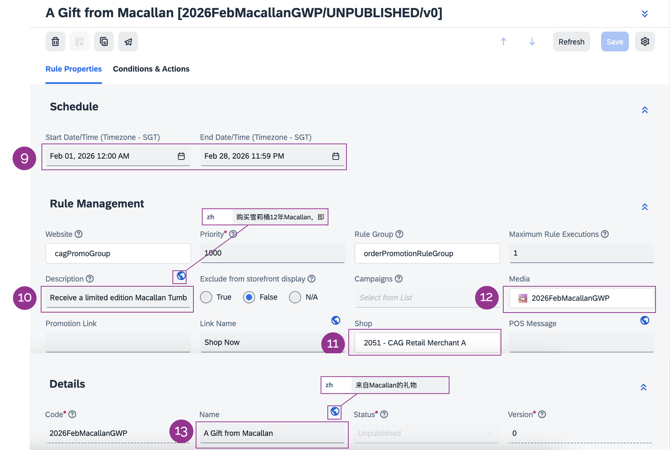
Task: Click the Promotion Link input field
Action: click(118, 342)
